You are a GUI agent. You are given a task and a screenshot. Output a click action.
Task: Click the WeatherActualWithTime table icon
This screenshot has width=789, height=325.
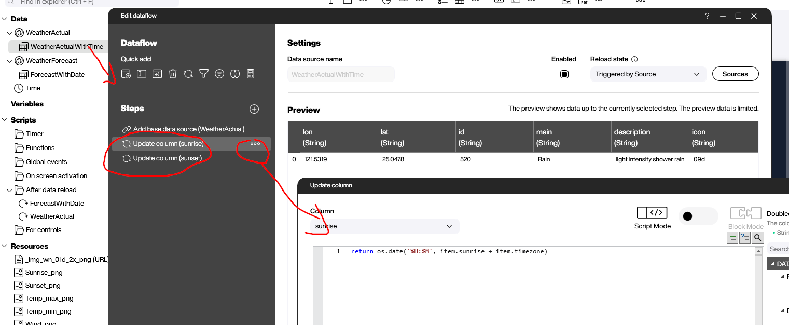pos(23,47)
